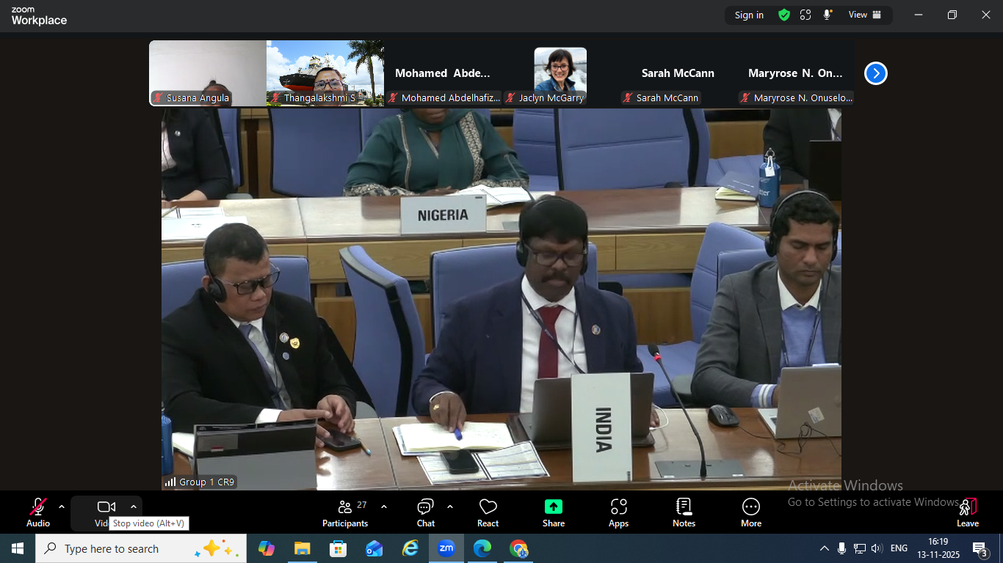Expand the audio settings arrow

(x=62, y=507)
